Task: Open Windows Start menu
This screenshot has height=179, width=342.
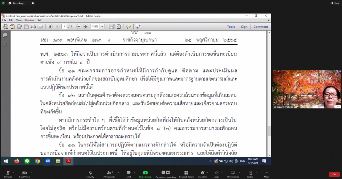Action: tap(6, 161)
